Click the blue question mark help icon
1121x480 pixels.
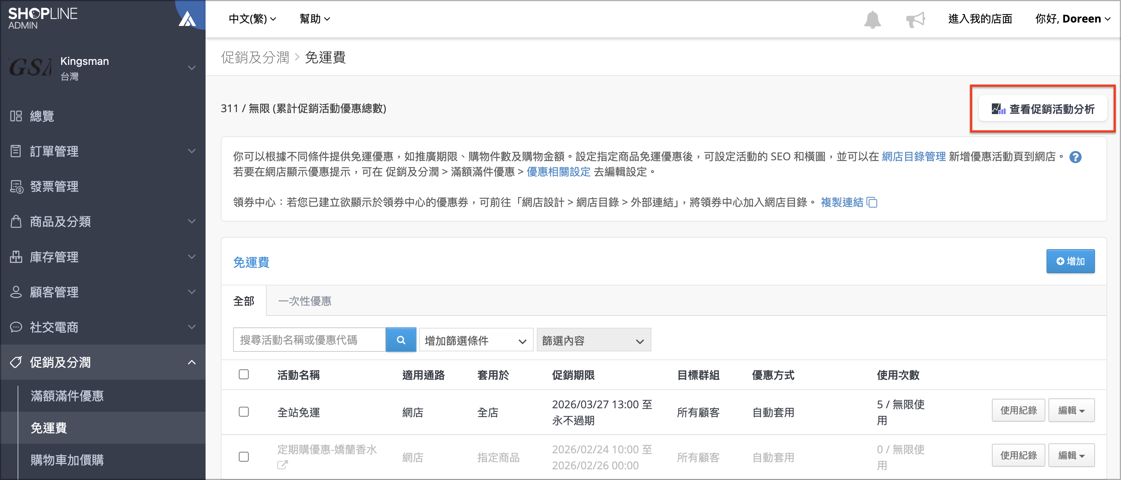coord(1075,157)
